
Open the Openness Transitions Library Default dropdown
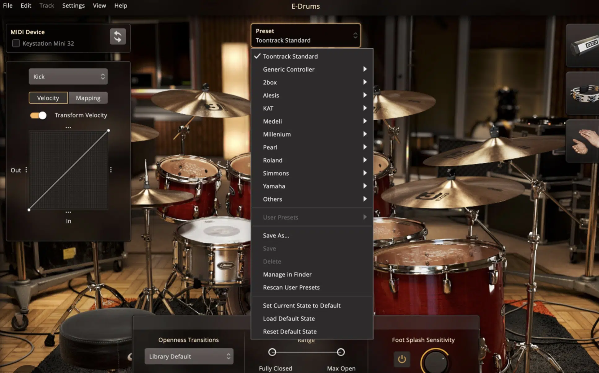coord(188,356)
